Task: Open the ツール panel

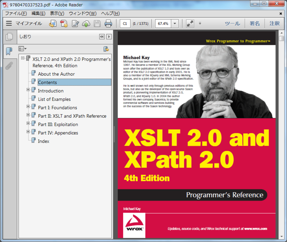Action: (x=232, y=24)
